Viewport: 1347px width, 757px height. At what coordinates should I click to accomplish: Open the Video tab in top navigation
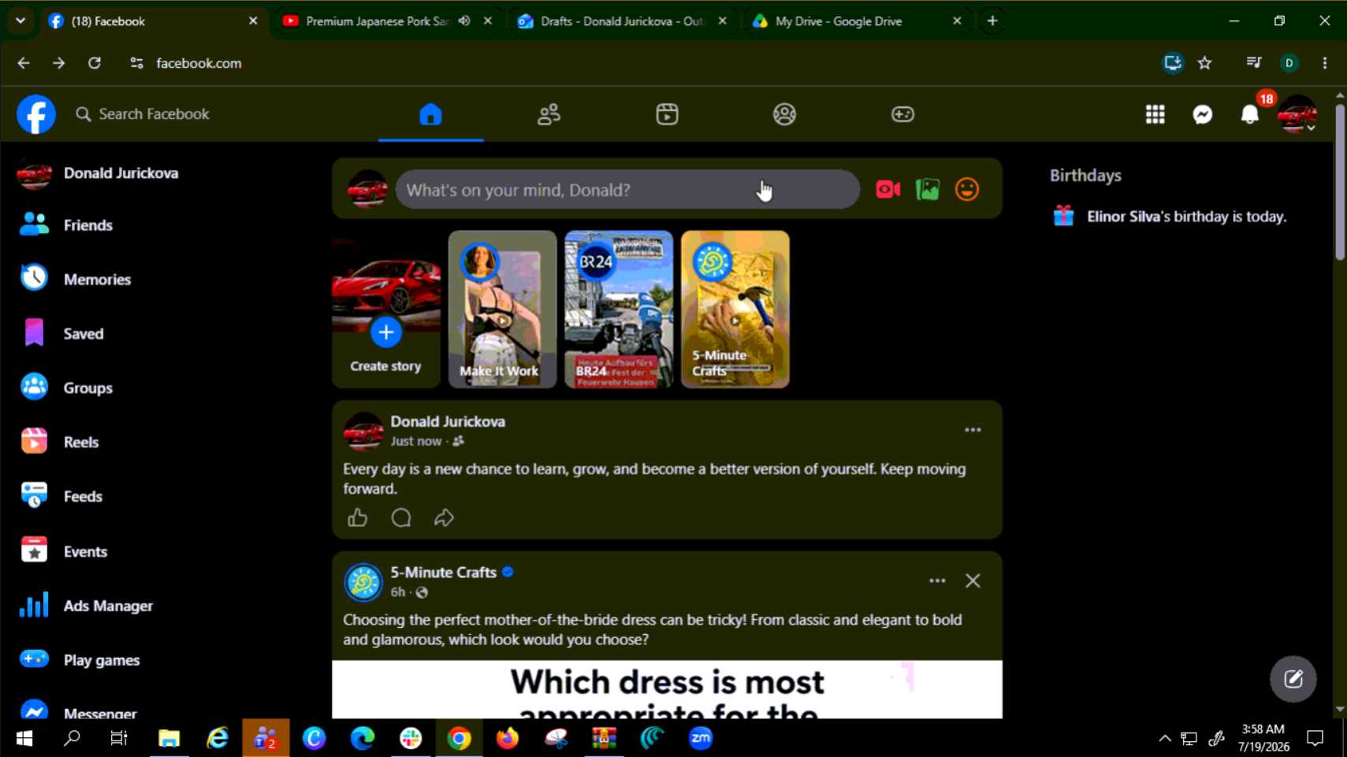667,114
